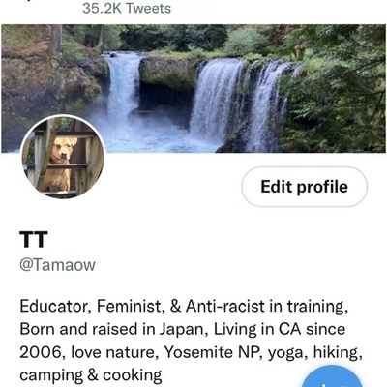Screen dimensions: 387x387
Task: Click the word hiking in bio
Action: (336, 353)
